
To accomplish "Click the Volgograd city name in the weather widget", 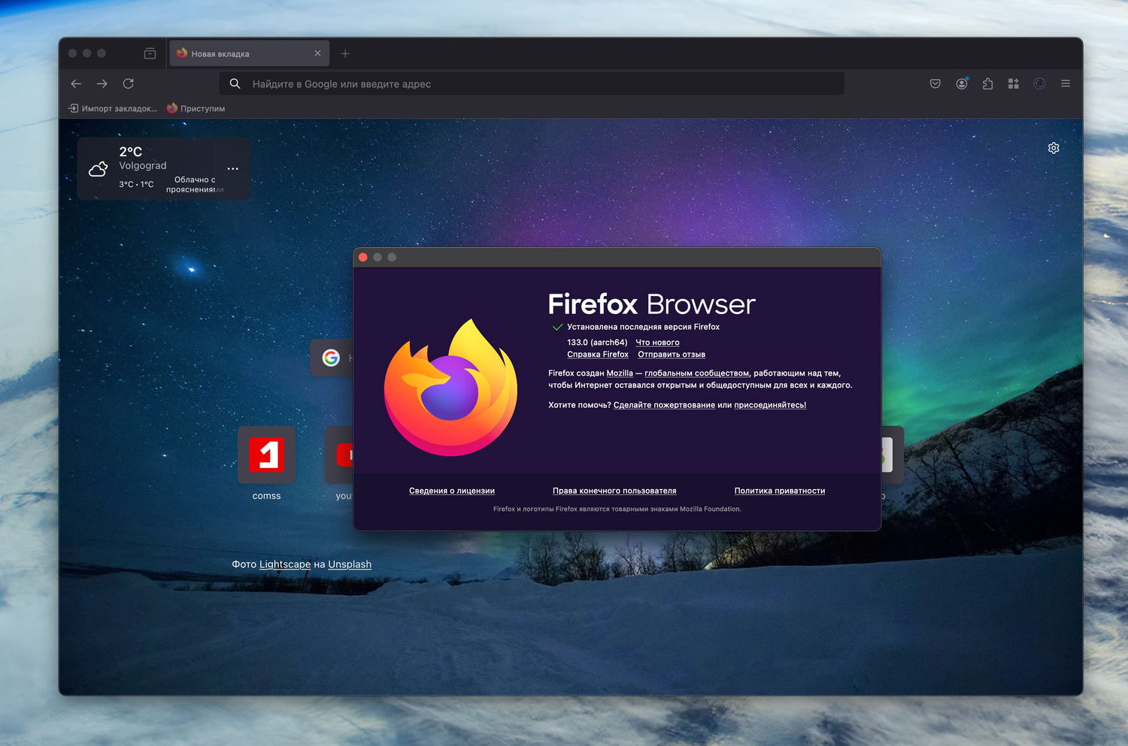I will tap(143, 165).
